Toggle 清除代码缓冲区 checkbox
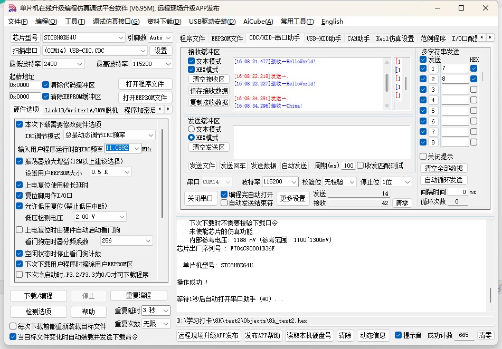 pos(45,85)
